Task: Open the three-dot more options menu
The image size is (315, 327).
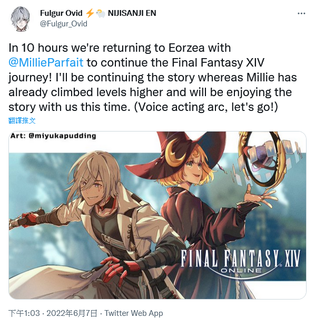Action: point(301,14)
